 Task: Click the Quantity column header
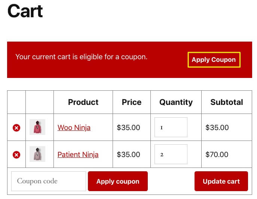(x=176, y=102)
